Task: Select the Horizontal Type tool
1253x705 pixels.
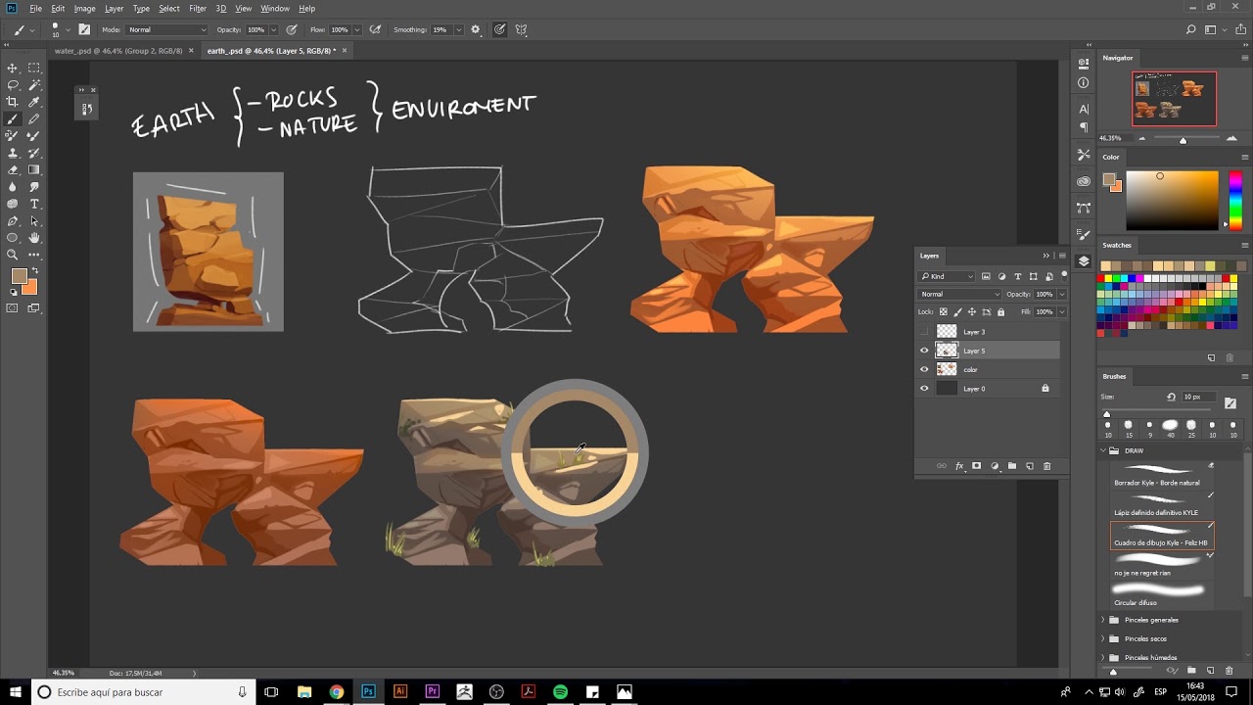Action: [34, 204]
